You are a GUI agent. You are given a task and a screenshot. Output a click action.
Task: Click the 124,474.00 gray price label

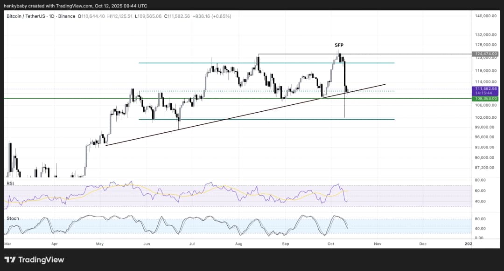(486, 54)
